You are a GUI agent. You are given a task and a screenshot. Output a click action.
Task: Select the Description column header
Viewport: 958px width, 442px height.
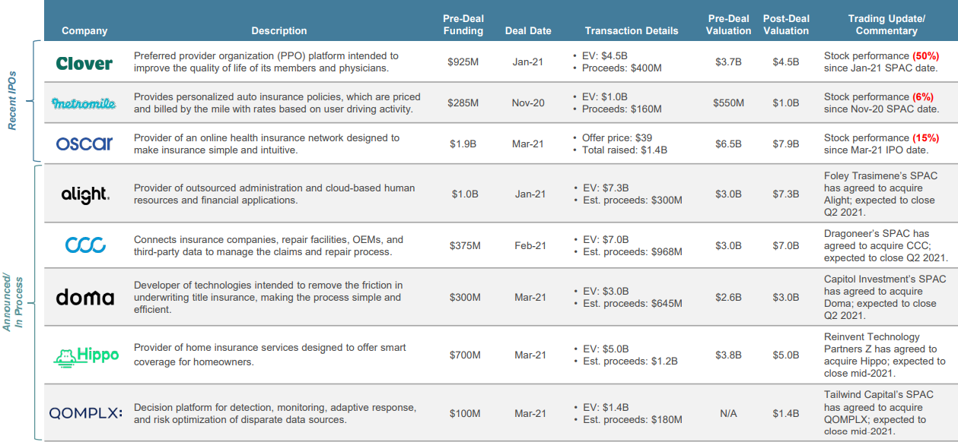click(279, 31)
